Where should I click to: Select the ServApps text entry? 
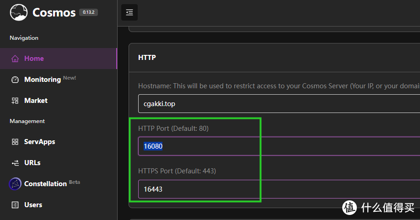40,142
